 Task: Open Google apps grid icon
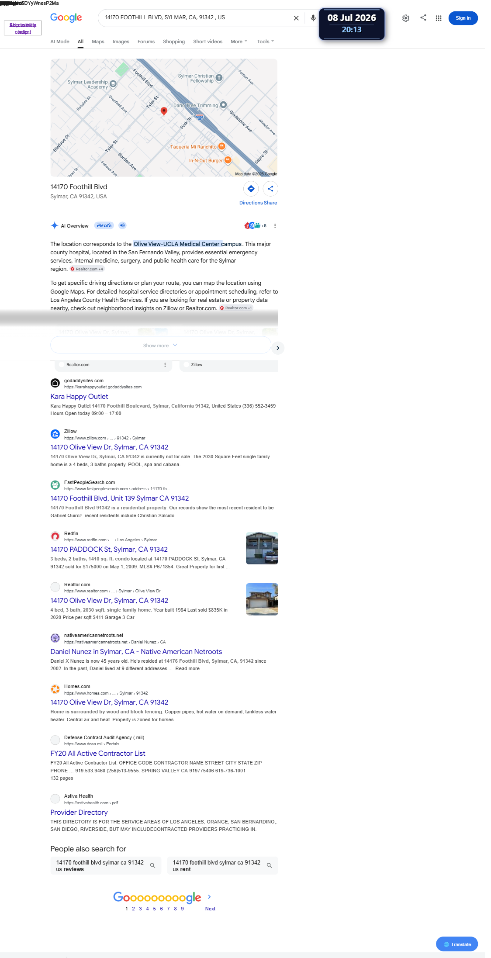tap(439, 18)
